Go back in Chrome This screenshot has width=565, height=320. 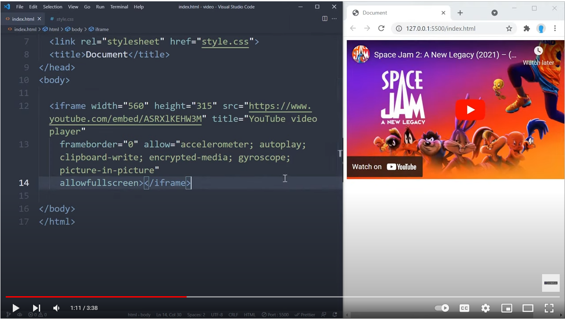point(353,28)
